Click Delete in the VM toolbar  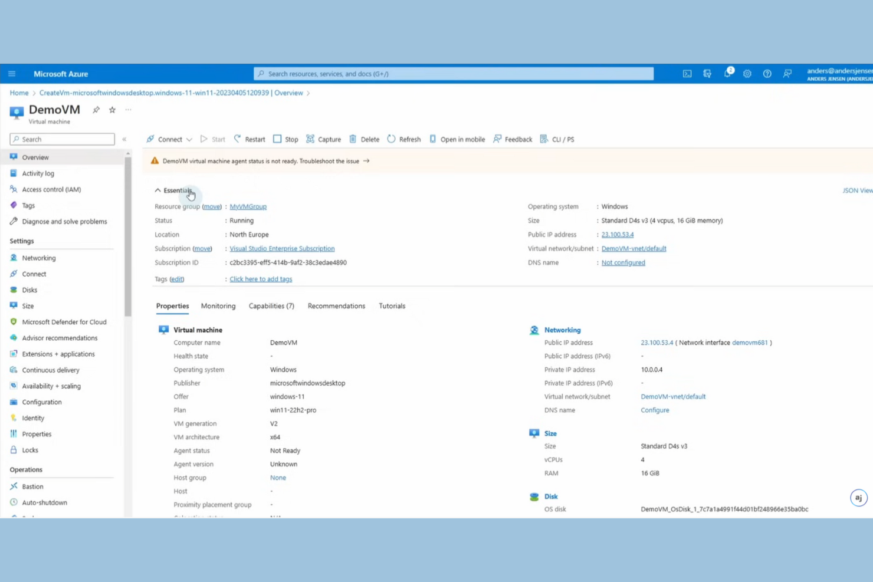(364, 139)
